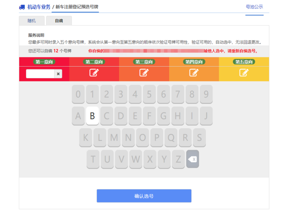Tap keyboard key K
The width and height of the screenshot is (283, 211).
point(86,137)
